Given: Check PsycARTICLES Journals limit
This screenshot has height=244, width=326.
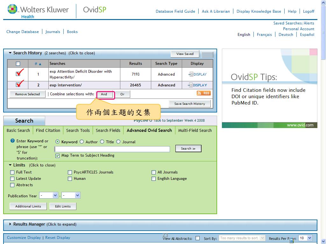Looking at the screenshot, I should click(70, 172).
